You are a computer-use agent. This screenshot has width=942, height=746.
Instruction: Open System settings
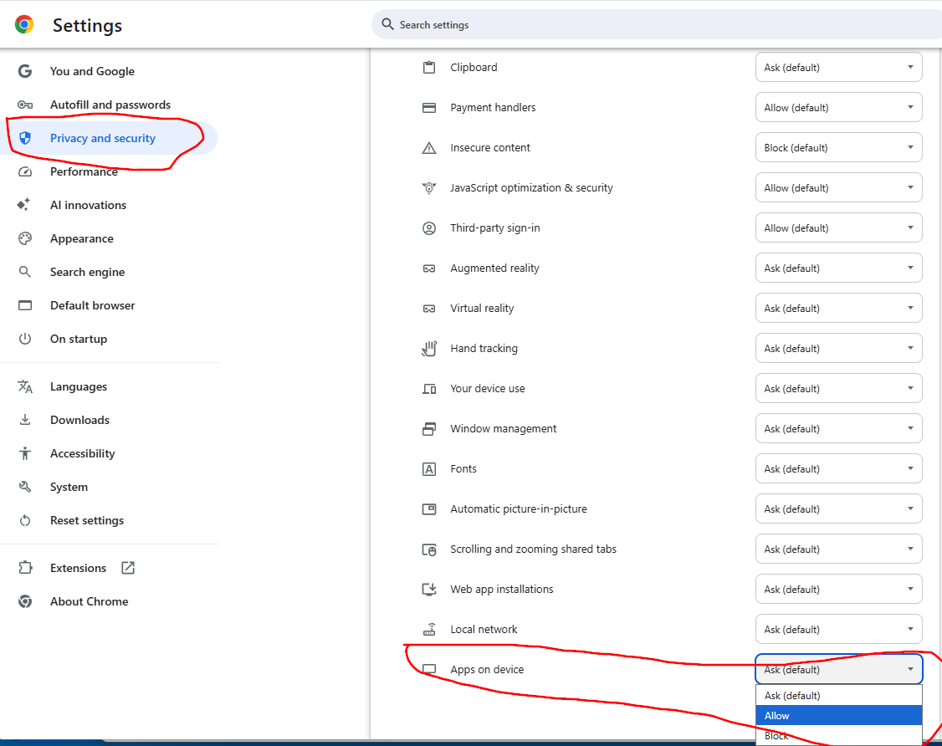69,487
